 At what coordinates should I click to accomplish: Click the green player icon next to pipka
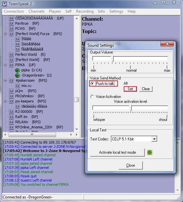[x=17, y=70]
